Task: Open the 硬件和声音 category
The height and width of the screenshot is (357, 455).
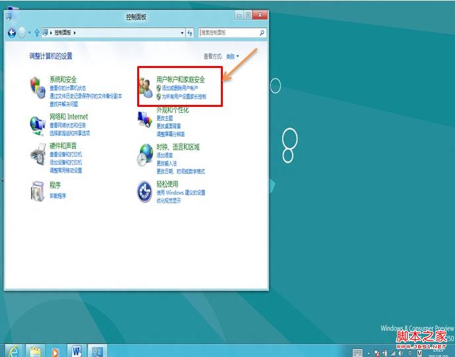Action: (x=63, y=146)
